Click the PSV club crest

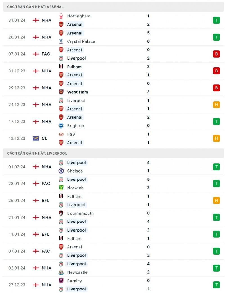pos(61,134)
